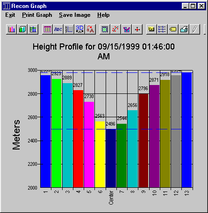
Task: Click the red crosshair move icon
Action: (x=137, y=29)
